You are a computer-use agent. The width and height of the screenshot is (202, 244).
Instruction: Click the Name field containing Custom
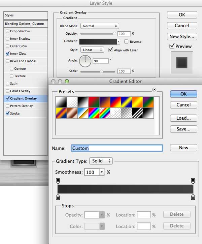[117, 148]
